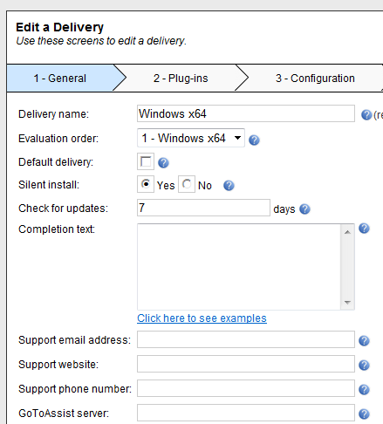Enable the Default delivery checkbox
Screen dimensions: 383x424
146,161
